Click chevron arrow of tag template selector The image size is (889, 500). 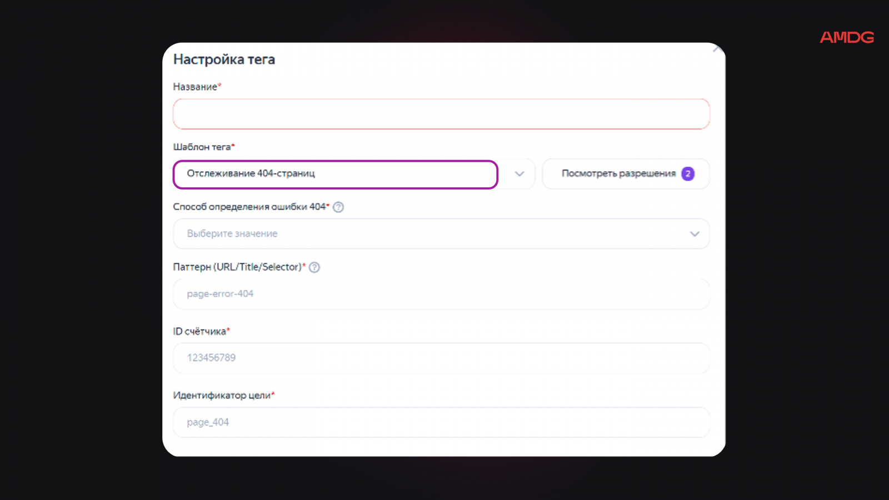[520, 174]
